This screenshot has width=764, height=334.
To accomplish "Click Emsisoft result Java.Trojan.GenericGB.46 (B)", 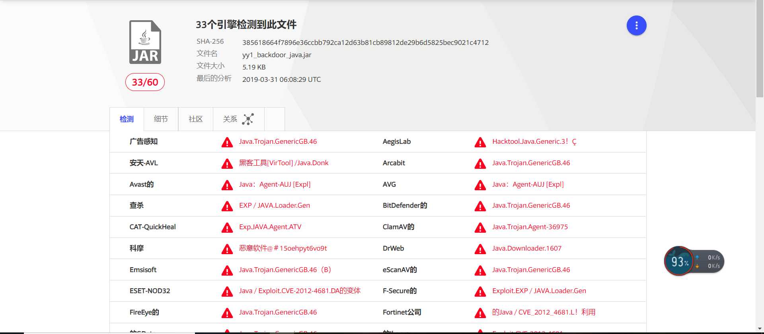I will coord(285,270).
